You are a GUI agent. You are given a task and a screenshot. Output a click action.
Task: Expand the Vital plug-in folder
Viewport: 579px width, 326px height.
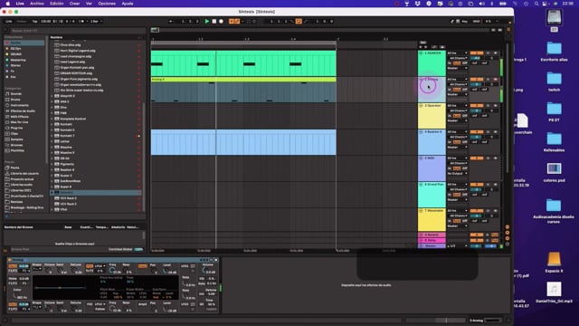tap(52, 209)
